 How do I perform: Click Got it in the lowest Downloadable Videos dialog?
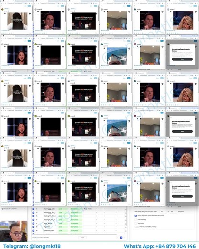click(182, 196)
